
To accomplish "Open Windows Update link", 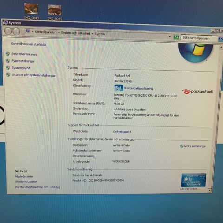I will coord(26,182).
